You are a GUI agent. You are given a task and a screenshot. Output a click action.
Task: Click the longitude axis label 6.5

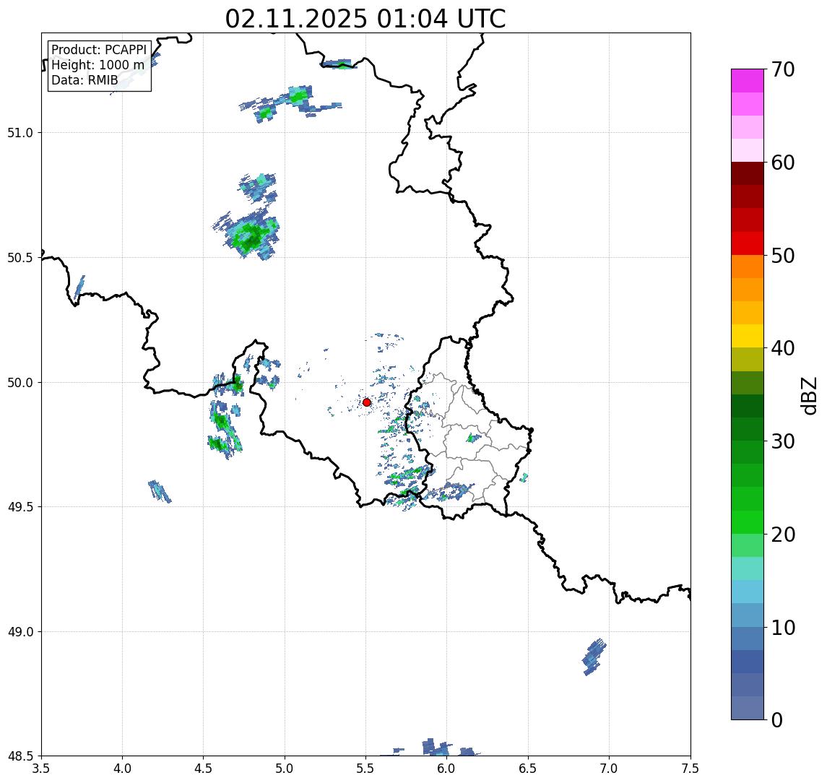tap(528, 769)
